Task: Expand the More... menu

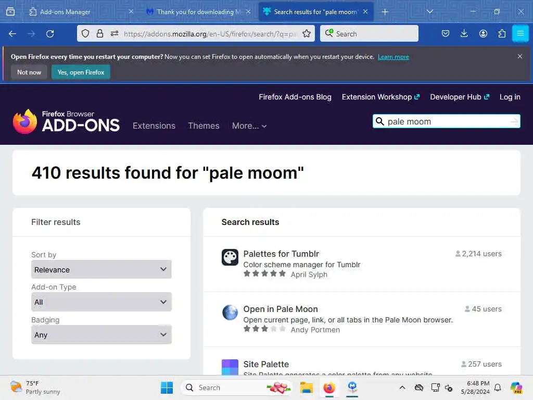Action: click(249, 126)
